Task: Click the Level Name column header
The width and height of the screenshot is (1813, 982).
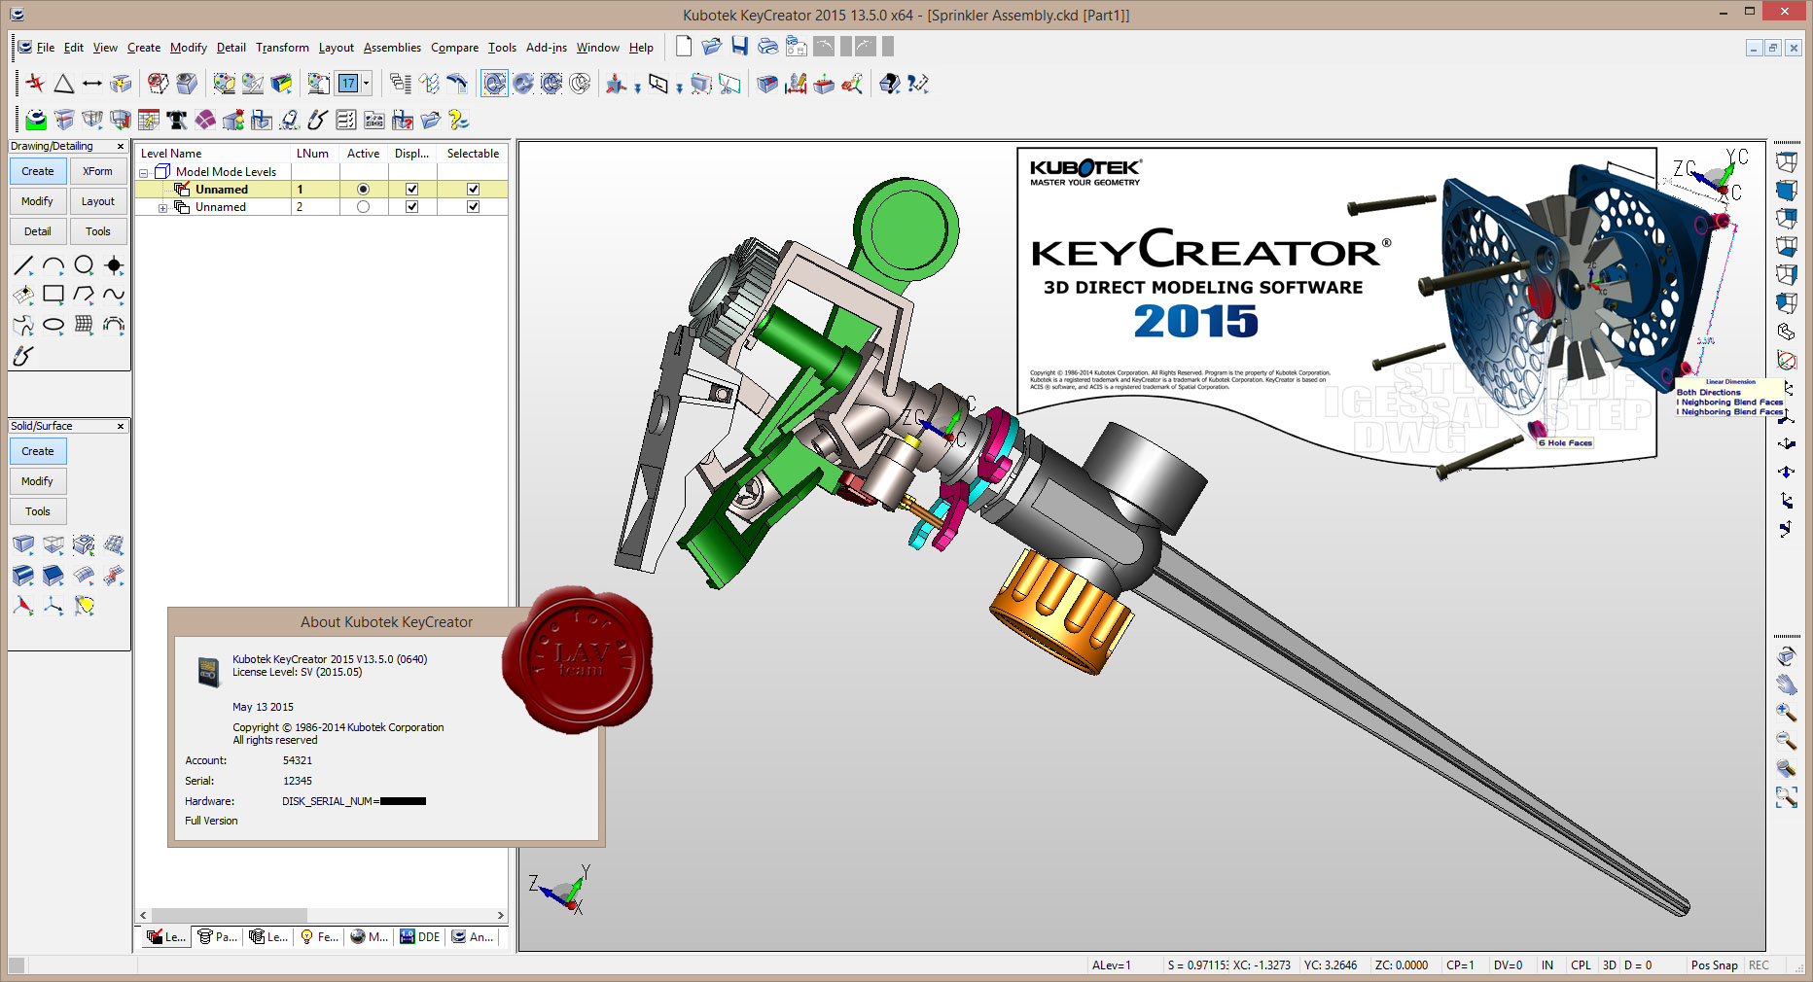Action: [213, 154]
